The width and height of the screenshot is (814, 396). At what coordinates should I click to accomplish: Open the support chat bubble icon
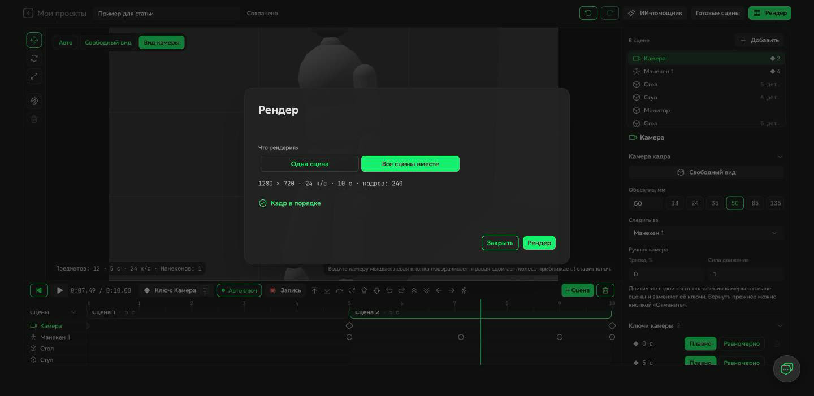(787, 369)
